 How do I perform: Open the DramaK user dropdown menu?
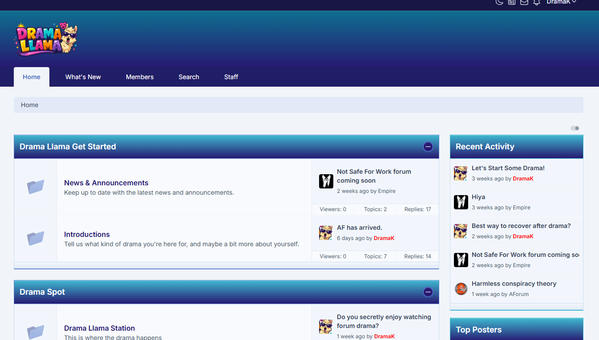[562, 2]
